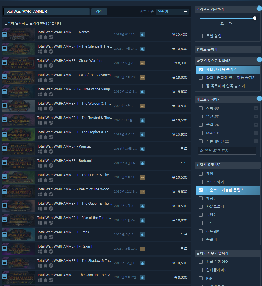Viewport: 262px width, 286px height.
Task: Check the PvP checkbox
Action: click(201, 279)
